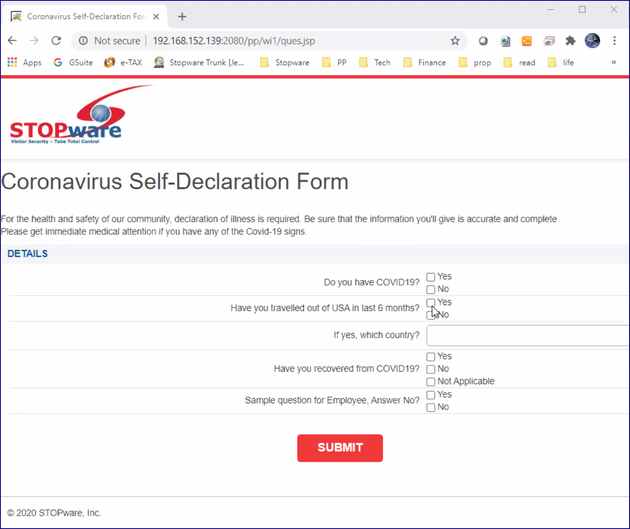The image size is (630, 529).
Task: Check No for Sample question for Employee
Action: (x=431, y=407)
